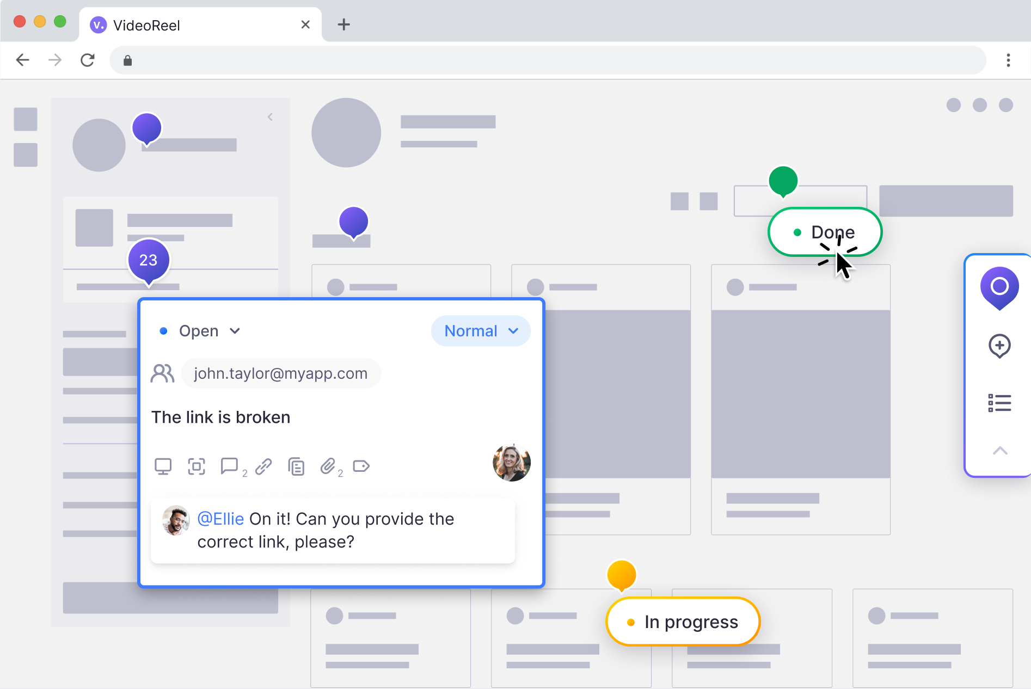1031x689 pixels.
Task: Click the tag label icon
Action: [361, 466]
